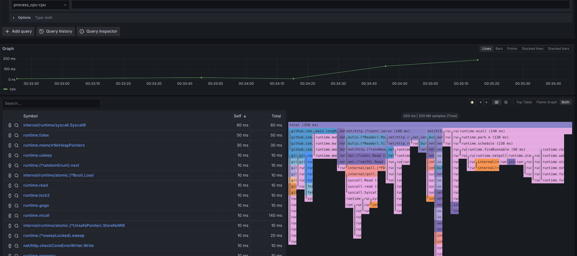
Task: Open the flame graph color scheme picker
Action: (472, 102)
